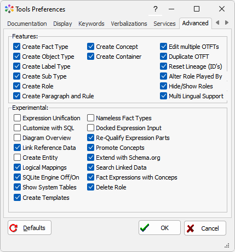The height and width of the screenshot is (252, 235).
Task: Switch to the Verbalizations tab
Action: pyautogui.click(x=129, y=24)
